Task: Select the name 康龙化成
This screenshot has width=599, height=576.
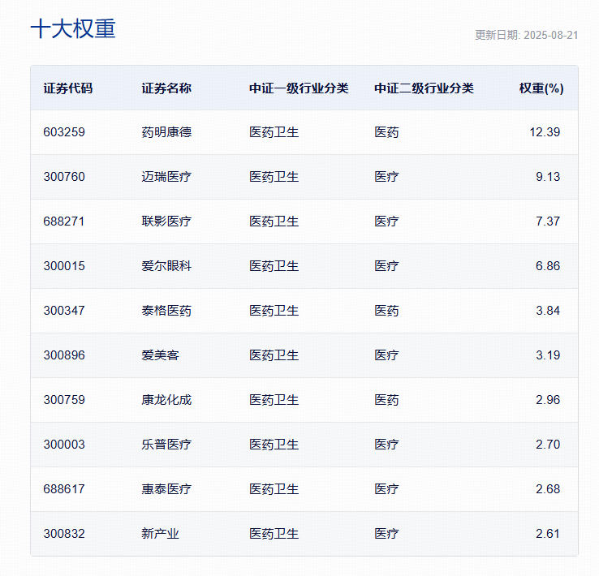Action: pyautogui.click(x=166, y=400)
